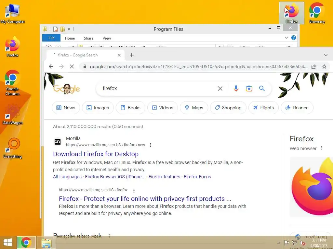Open the View ribbon tab

pyautogui.click(x=107, y=38)
